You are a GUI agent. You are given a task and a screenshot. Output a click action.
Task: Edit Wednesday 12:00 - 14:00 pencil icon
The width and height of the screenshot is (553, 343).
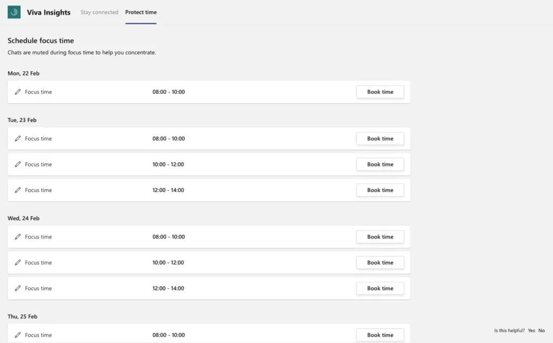(x=18, y=289)
